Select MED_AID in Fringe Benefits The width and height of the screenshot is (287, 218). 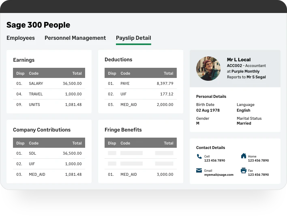(x=129, y=175)
